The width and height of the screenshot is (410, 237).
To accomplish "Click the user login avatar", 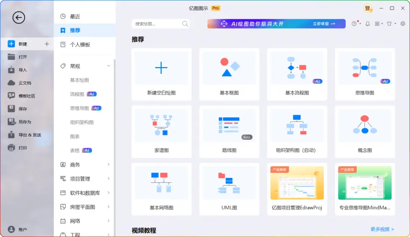I will tap(368, 8).
